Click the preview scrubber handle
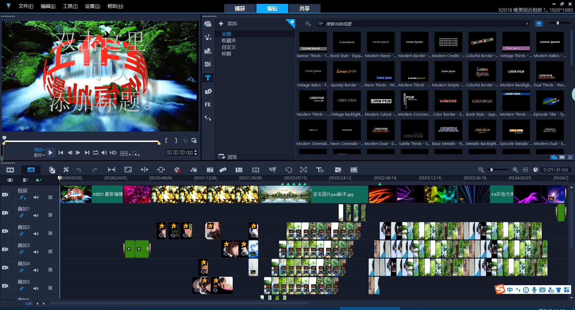Image resolution: width=575 pixels, height=310 pixels. coord(4,138)
